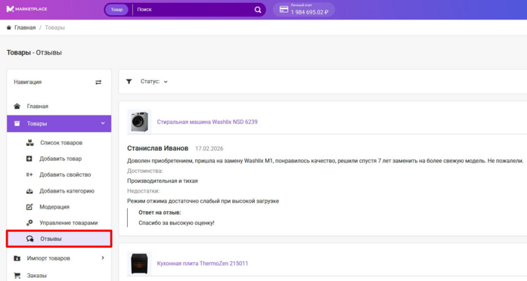Click the Добавить категорию tray icon
Screen dimensions: 527x281
tap(29, 190)
